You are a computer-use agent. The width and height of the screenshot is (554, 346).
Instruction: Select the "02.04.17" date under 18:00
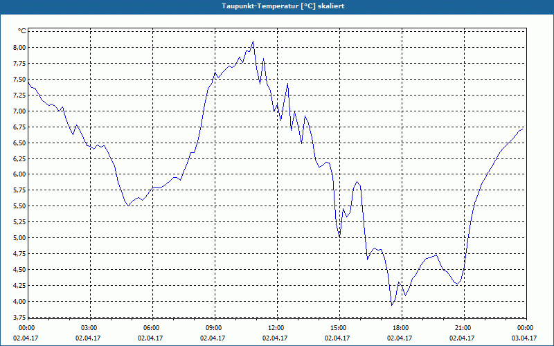tap(400, 338)
